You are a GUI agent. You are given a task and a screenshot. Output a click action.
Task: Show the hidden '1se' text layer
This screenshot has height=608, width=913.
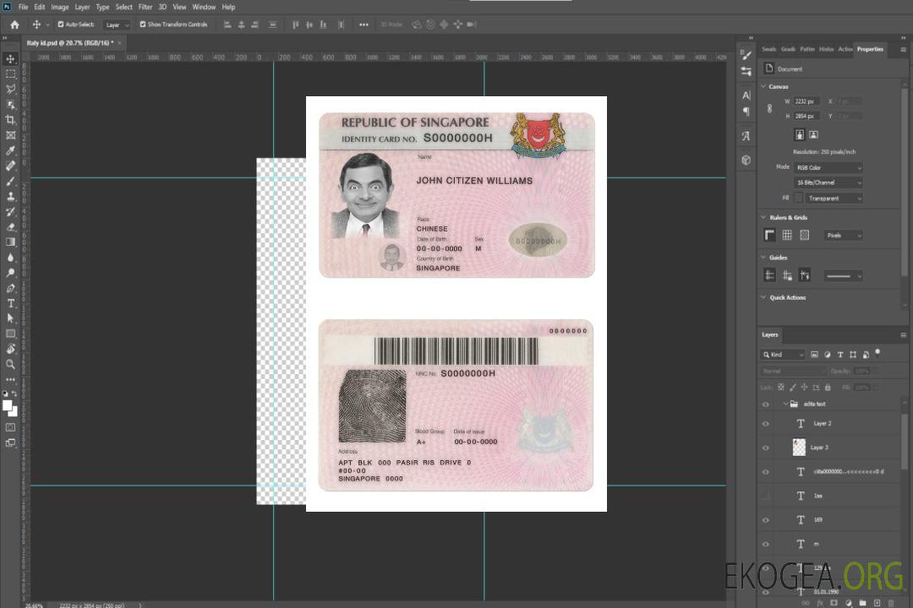(766, 496)
